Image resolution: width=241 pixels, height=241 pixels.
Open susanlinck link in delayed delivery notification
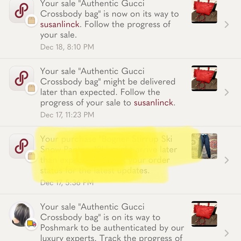pos(154,103)
